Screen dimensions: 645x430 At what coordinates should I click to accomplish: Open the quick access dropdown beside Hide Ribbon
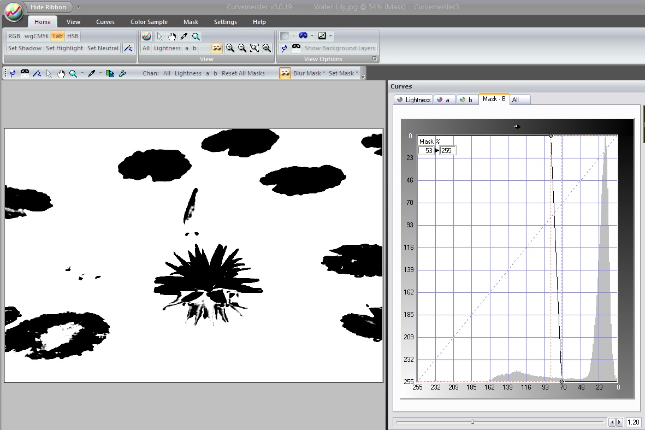pos(78,7)
